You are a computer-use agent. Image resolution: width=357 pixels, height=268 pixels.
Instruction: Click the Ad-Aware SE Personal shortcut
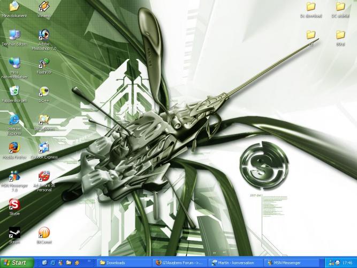(x=44, y=176)
